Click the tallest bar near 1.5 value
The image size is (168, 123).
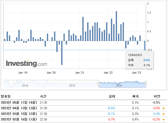(116, 26)
